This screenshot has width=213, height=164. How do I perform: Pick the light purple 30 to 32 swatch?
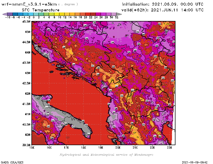click(114, 14)
